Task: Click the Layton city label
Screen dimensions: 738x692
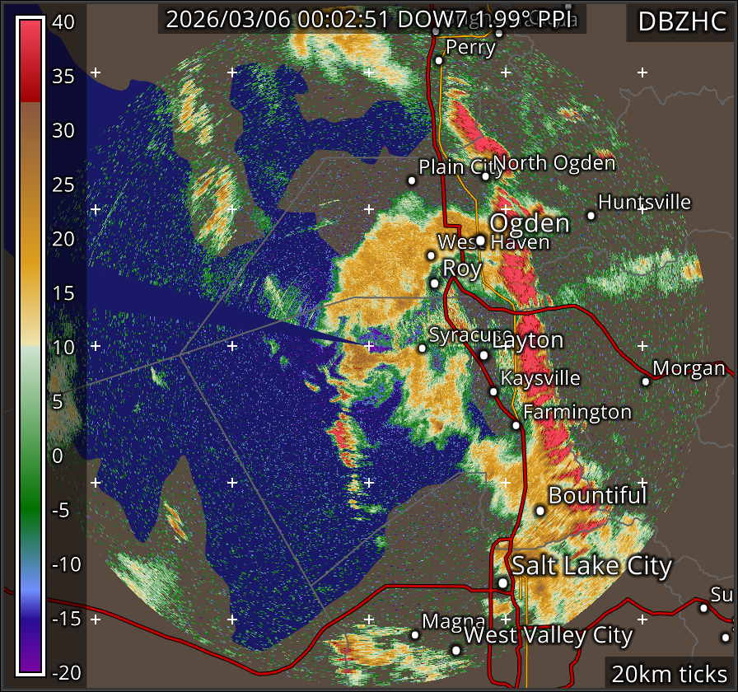Action: coord(531,340)
